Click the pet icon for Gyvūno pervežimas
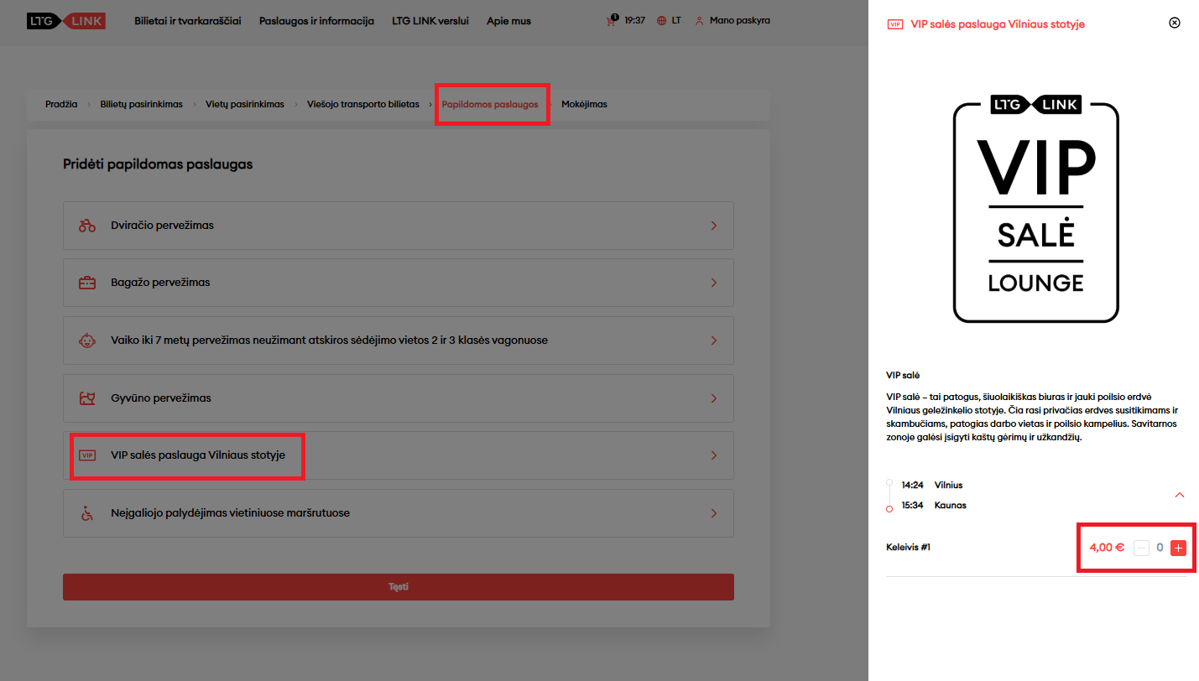 point(87,398)
